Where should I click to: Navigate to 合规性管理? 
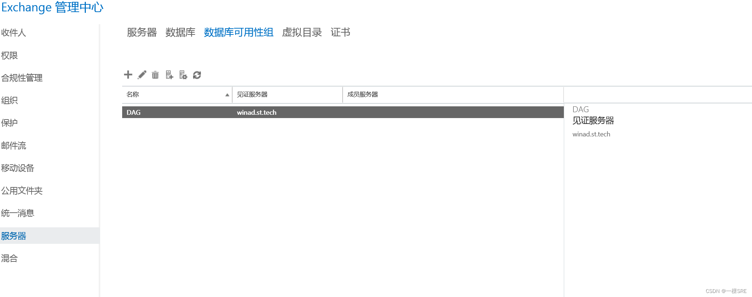pyautogui.click(x=22, y=78)
